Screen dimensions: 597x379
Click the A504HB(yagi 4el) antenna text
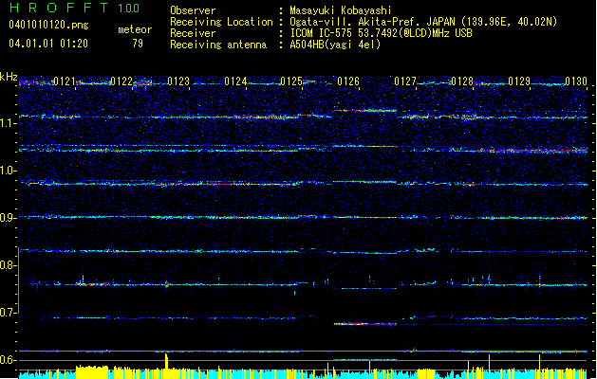[335, 45]
